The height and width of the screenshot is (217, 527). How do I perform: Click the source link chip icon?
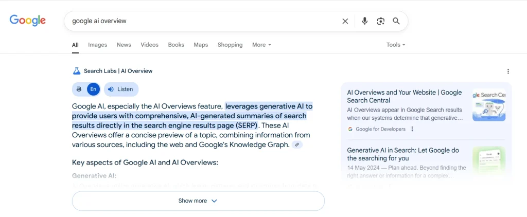point(296,145)
